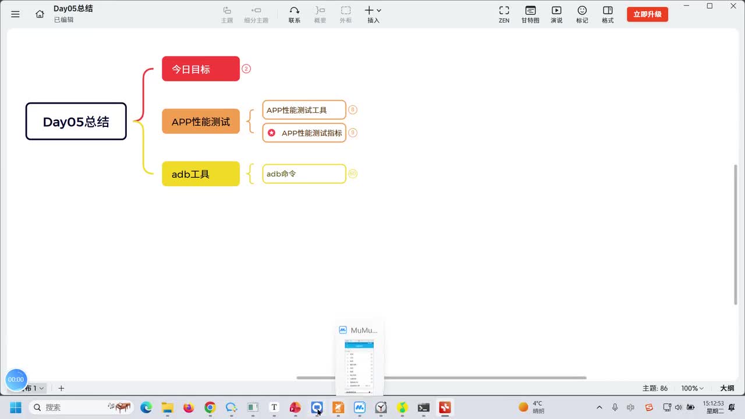The image size is (745, 419).
Task: Select the adb命令 subtopic
Action: [304, 174]
